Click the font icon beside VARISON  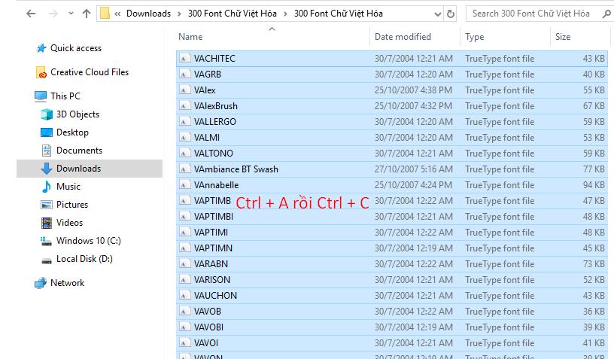pos(184,279)
